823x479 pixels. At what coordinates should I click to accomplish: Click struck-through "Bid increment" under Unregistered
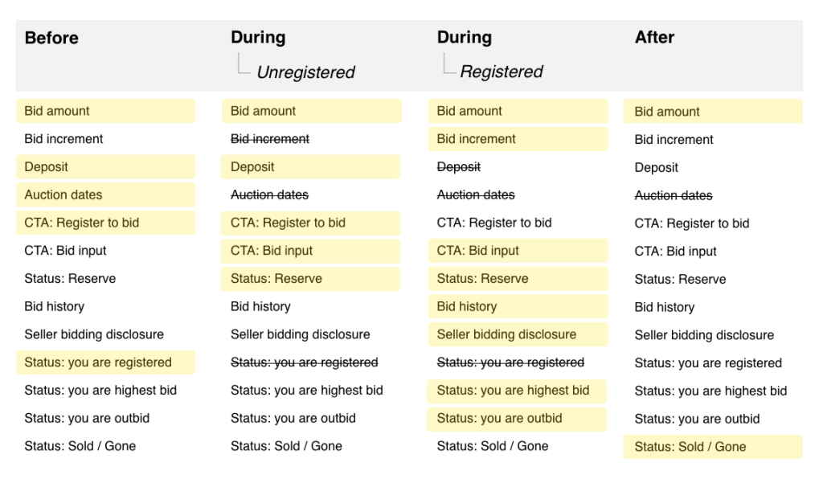270,139
